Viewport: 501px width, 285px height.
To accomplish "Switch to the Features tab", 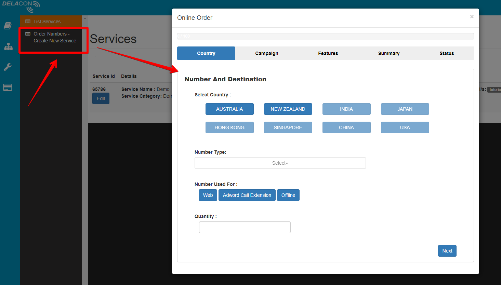I will point(328,53).
